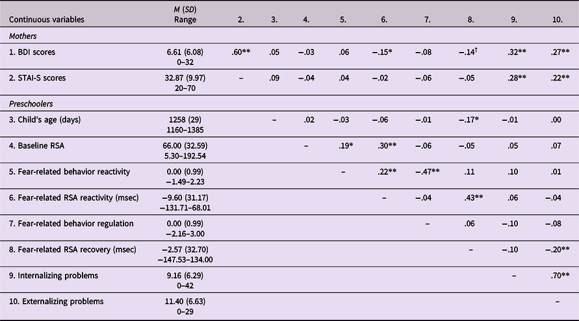Click the 'Continuous variables' column header
Viewport: 579px width, 321px height.
tap(47, 19)
